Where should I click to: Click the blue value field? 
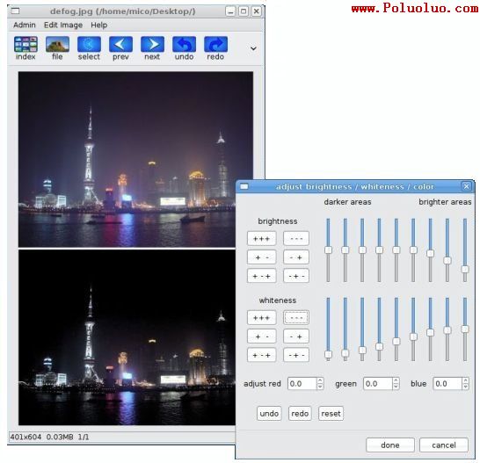coord(447,384)
